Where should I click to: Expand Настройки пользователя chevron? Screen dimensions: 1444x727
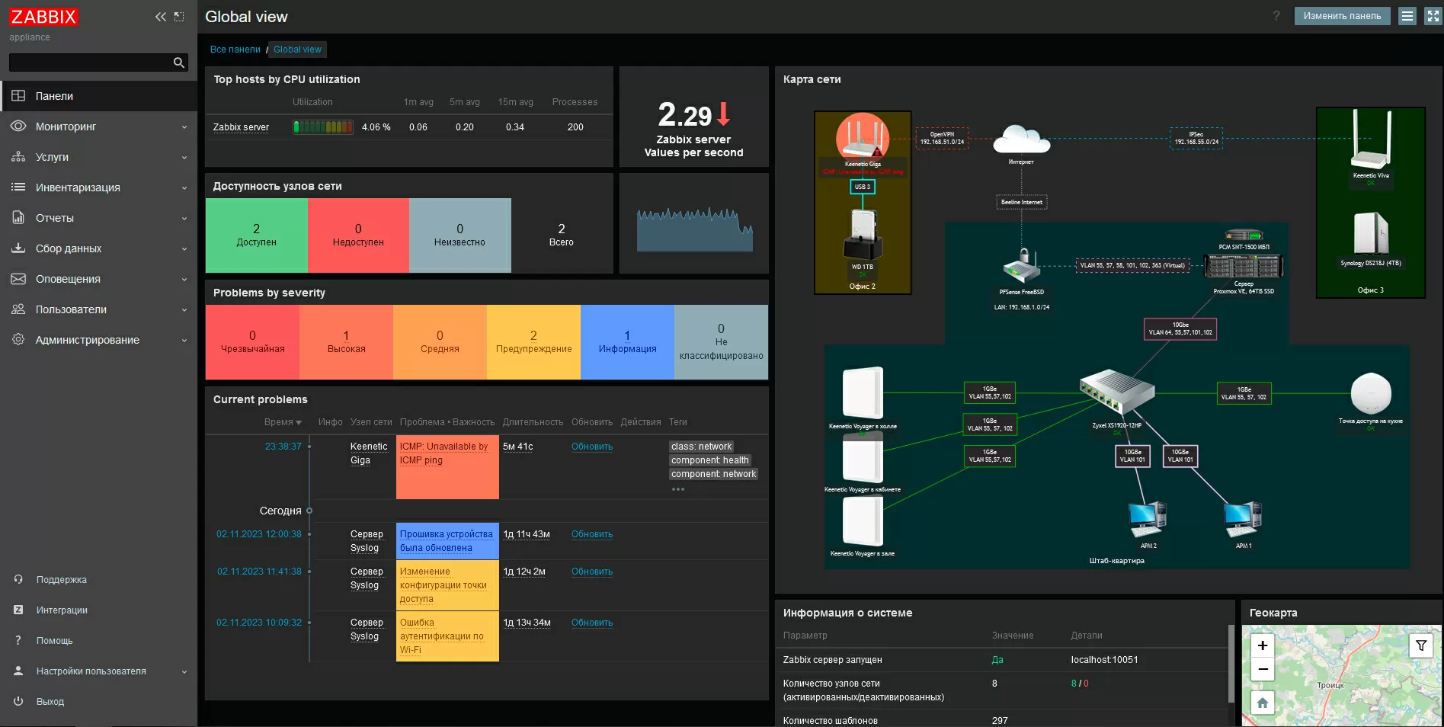point(184,672)
